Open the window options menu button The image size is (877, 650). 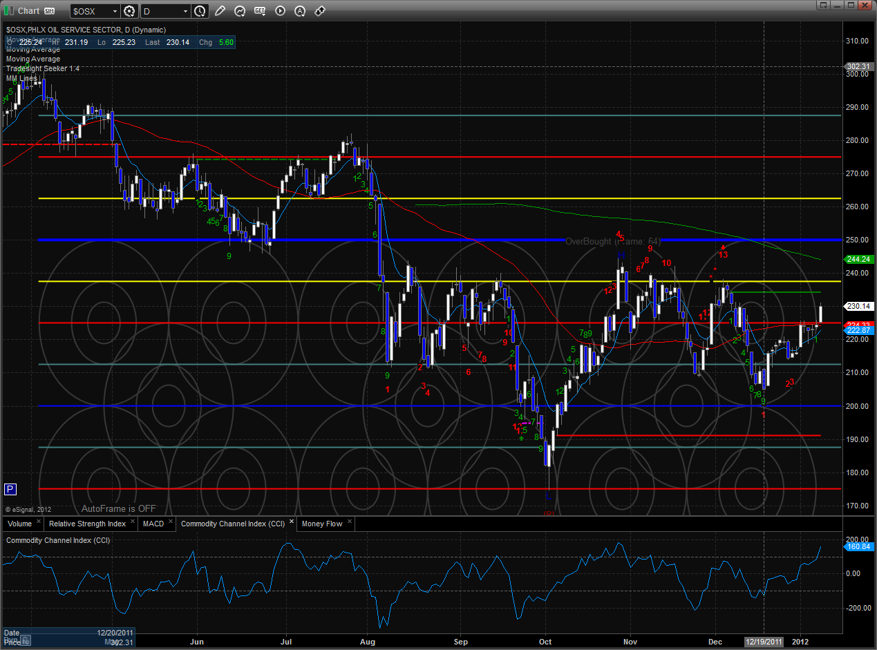824,5
